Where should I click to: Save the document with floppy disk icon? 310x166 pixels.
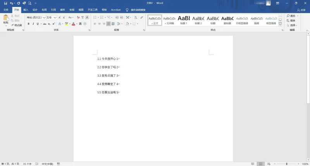[5, 3]
